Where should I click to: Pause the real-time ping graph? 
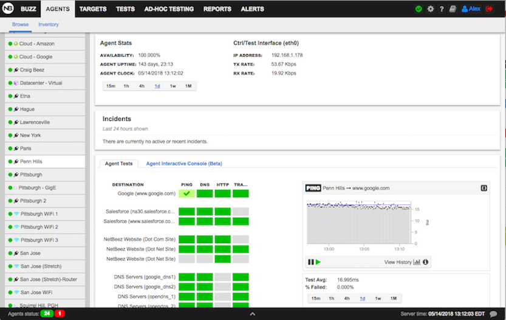[311, 262]
